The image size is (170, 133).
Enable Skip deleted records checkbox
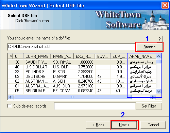click(x=9, y=106)
